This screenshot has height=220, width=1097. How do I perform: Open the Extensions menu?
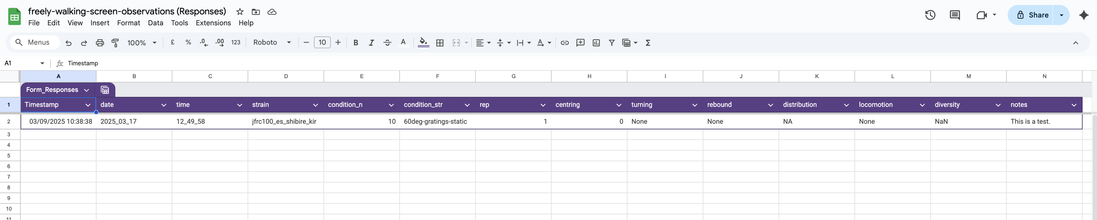(x=213, y=23)
